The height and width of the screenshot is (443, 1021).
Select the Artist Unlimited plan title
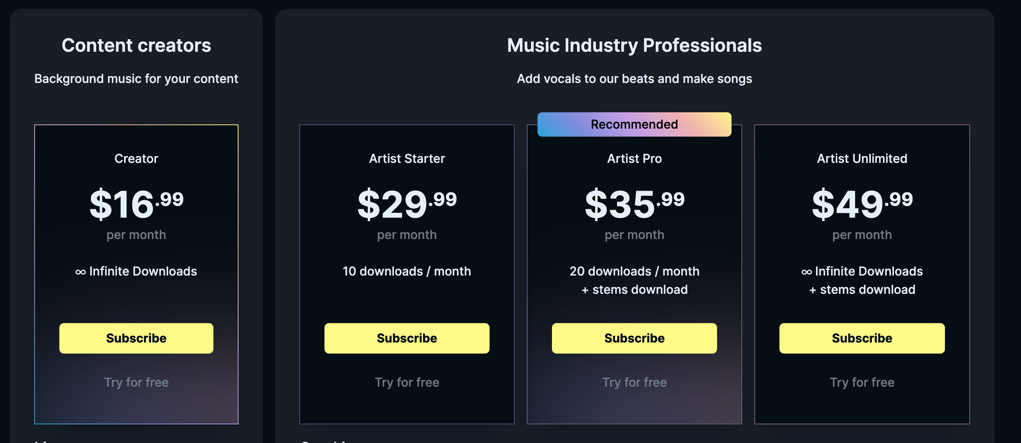click(x=862, y=158)
